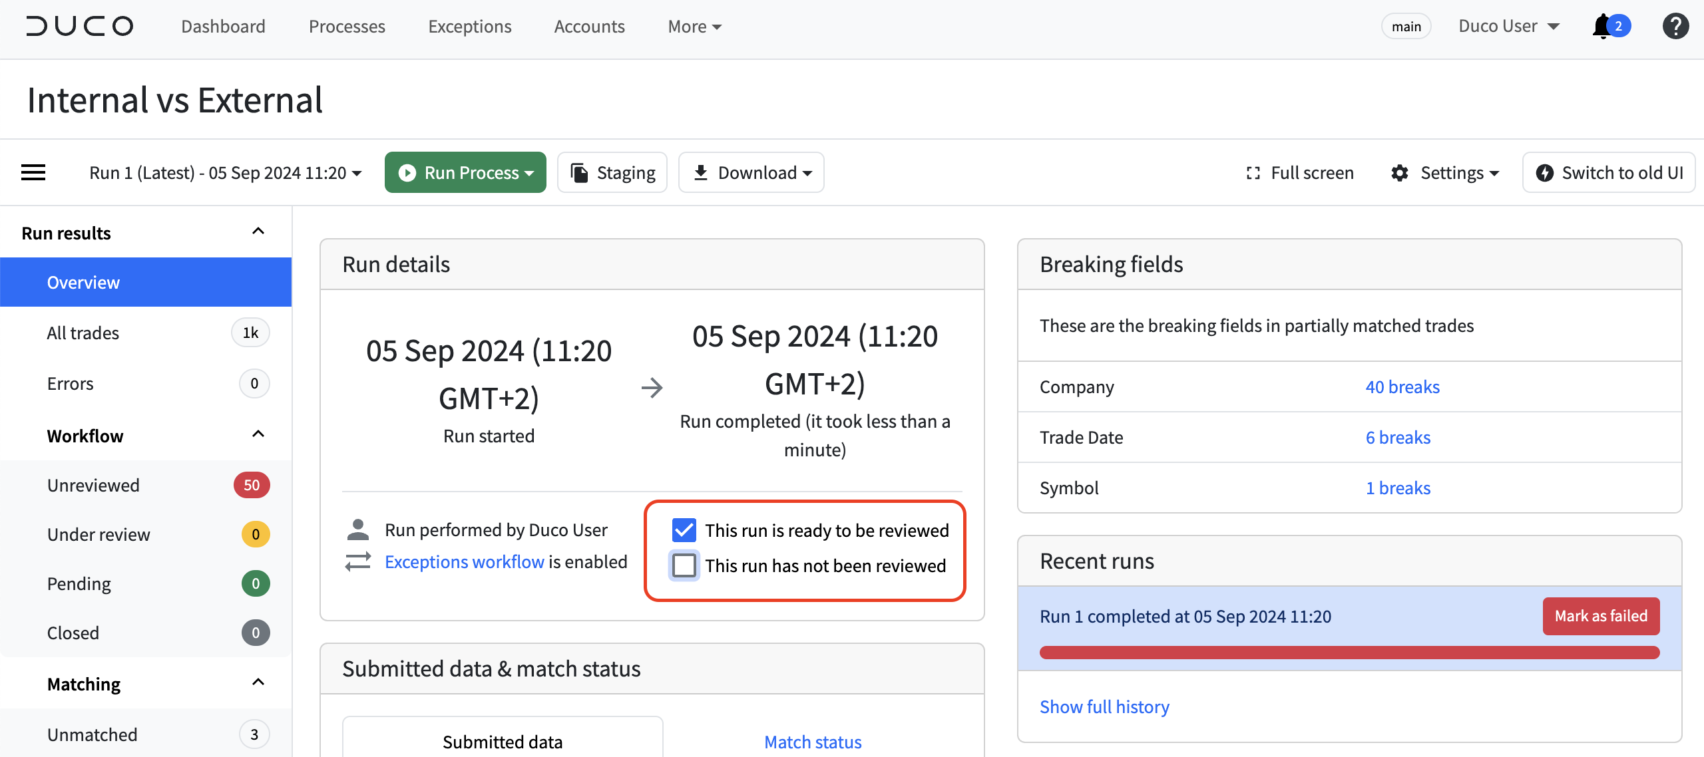Screen dimensions: 1704x757
Task: Open the Run 1 (Latest) run selector dropdown
Action: click(226, 173)
